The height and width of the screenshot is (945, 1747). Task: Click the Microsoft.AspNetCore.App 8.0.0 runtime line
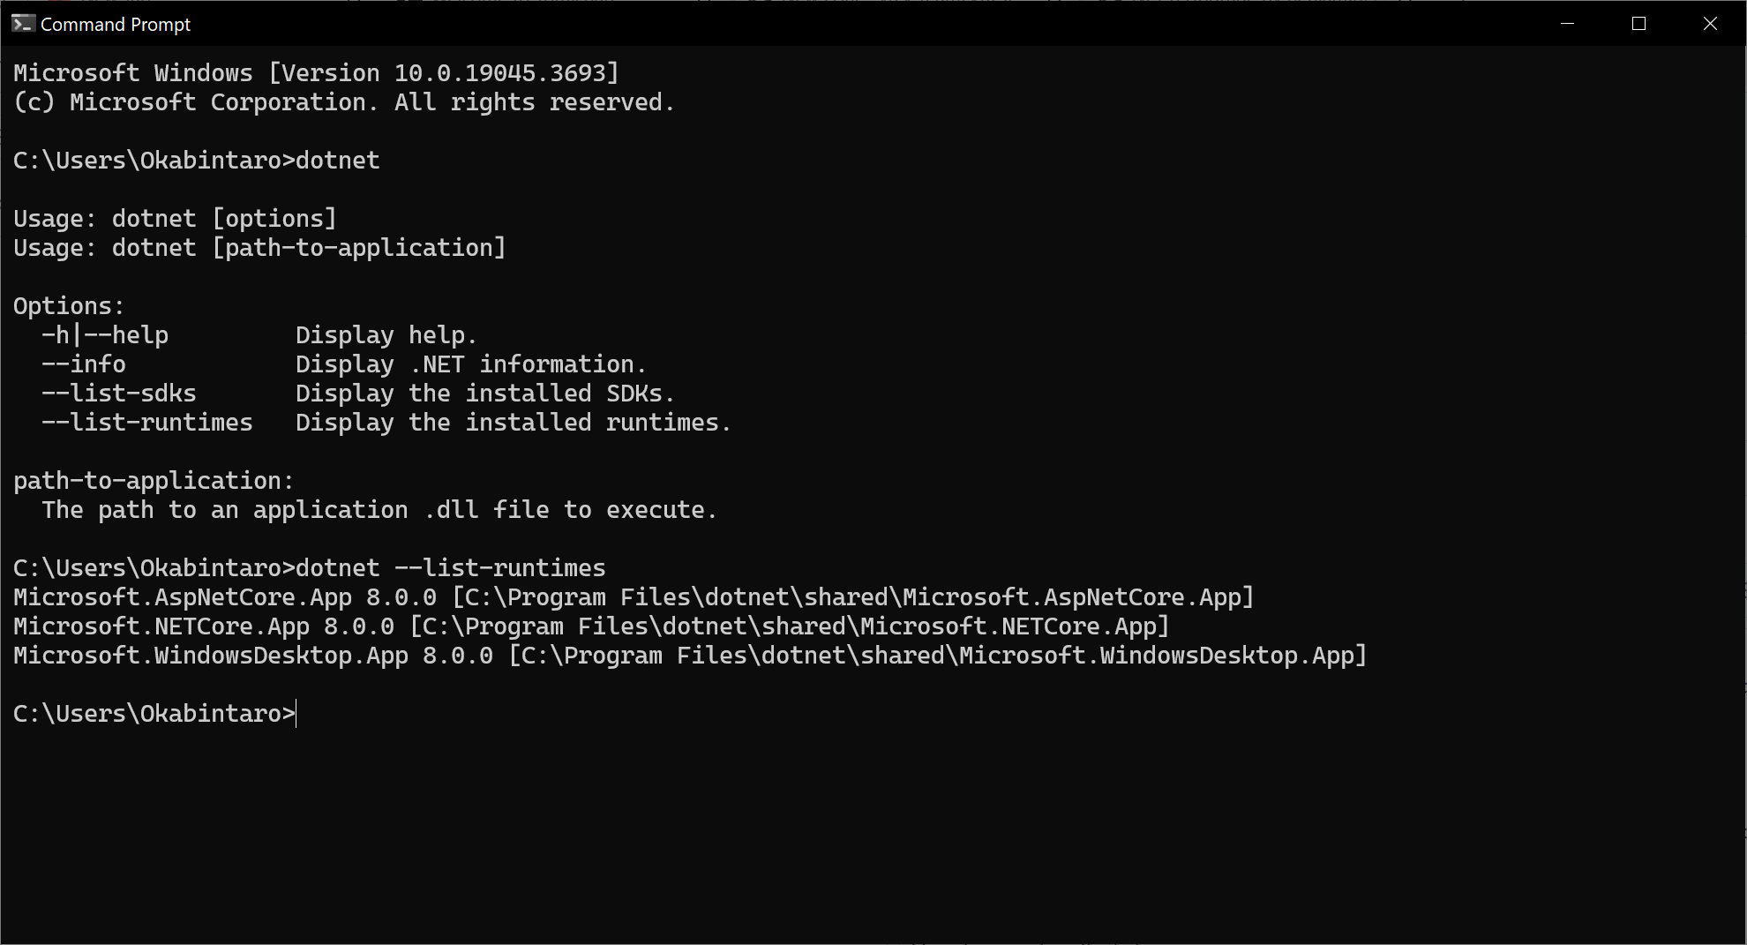632,596
